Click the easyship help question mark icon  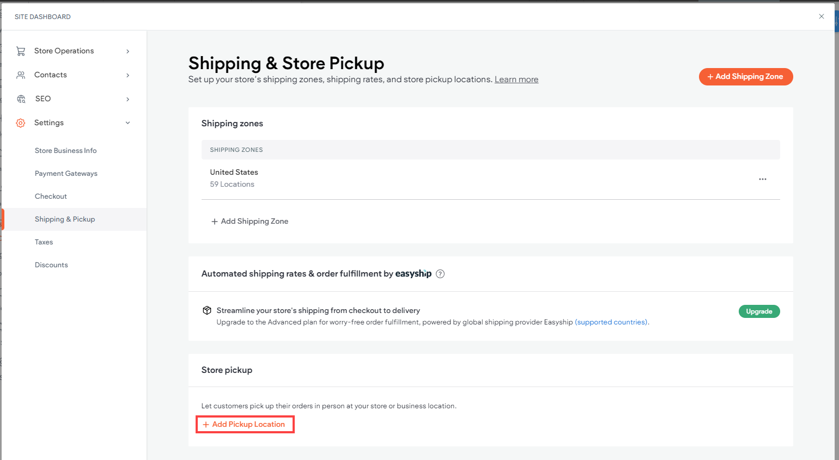coord(440,273)
